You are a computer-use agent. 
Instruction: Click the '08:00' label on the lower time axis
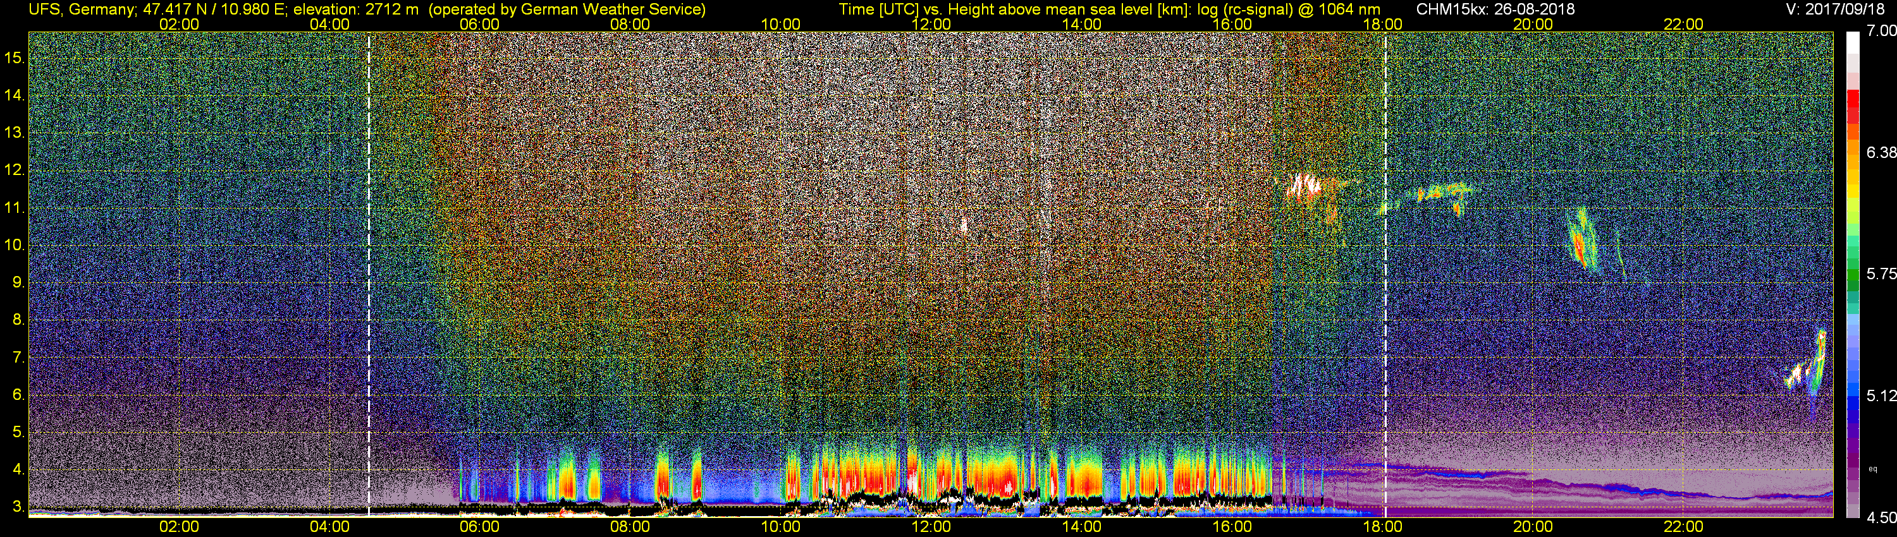point(630,527)
